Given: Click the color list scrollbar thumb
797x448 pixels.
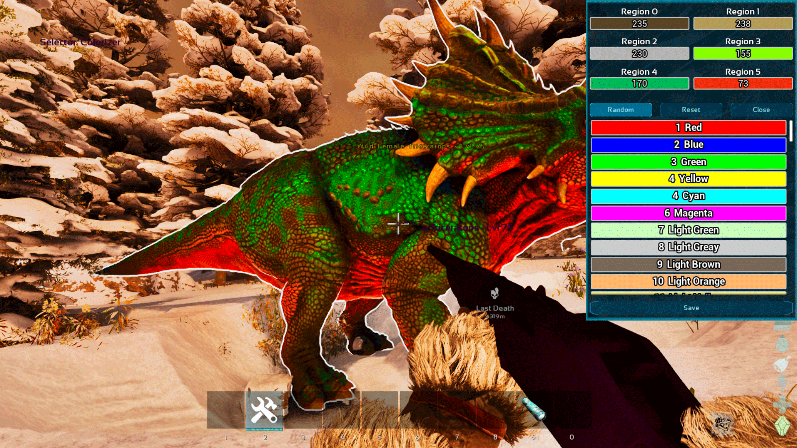Looking at the screenshot, I should tap(791, 131).
